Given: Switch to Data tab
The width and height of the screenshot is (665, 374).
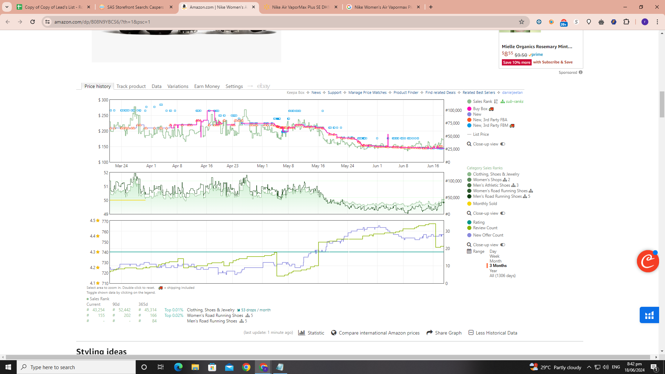Looking at the screenshot, I should point(157,86).
